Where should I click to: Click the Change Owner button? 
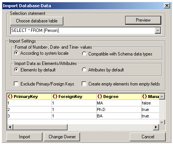click(62, 137)
